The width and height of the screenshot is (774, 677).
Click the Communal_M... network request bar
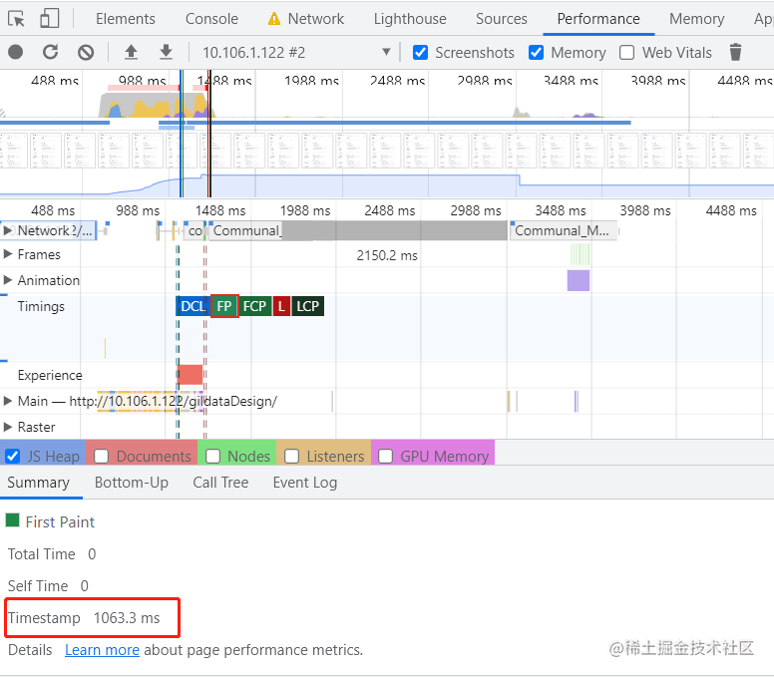563,230
